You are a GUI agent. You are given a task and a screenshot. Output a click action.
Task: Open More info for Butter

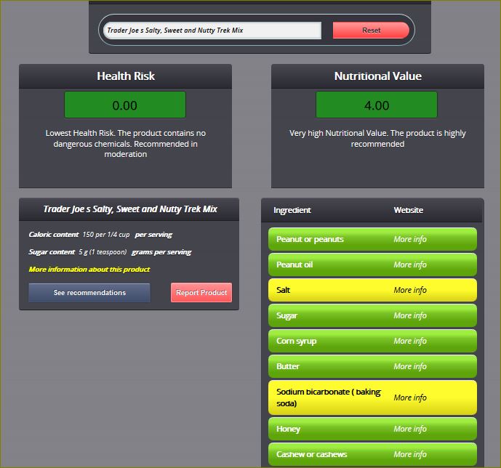pyautogui.click(x=410, y=366)
